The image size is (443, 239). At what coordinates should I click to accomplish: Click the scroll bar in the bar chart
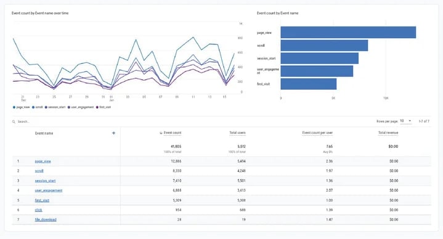point(324,45)
